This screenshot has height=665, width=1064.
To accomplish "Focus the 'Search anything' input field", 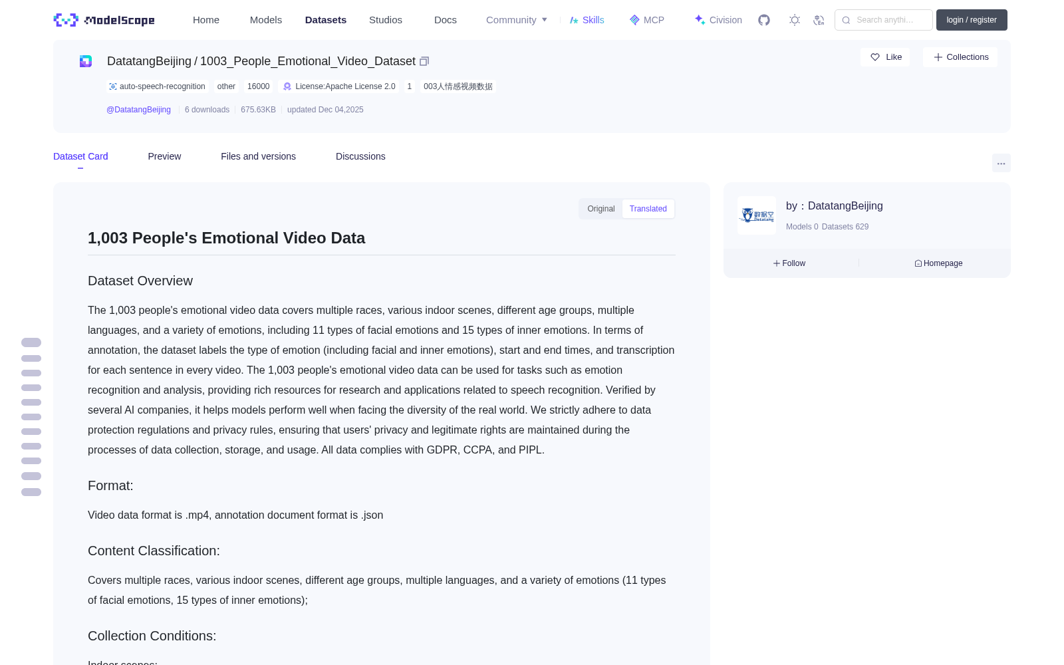I will 884,20.
